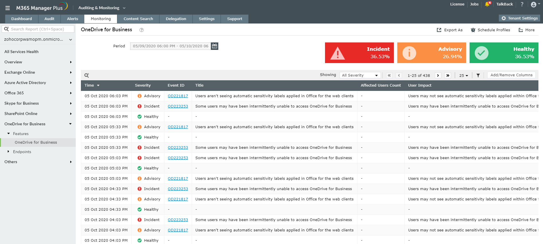This screenshot has width=543, height=244.
Task: Click the Event ID column header
Action: (x=176, y=85)
